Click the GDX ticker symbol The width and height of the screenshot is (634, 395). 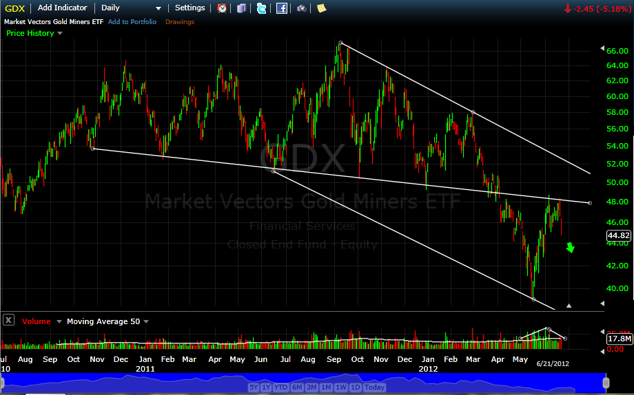pyautogui.click(x=15, y=8)
